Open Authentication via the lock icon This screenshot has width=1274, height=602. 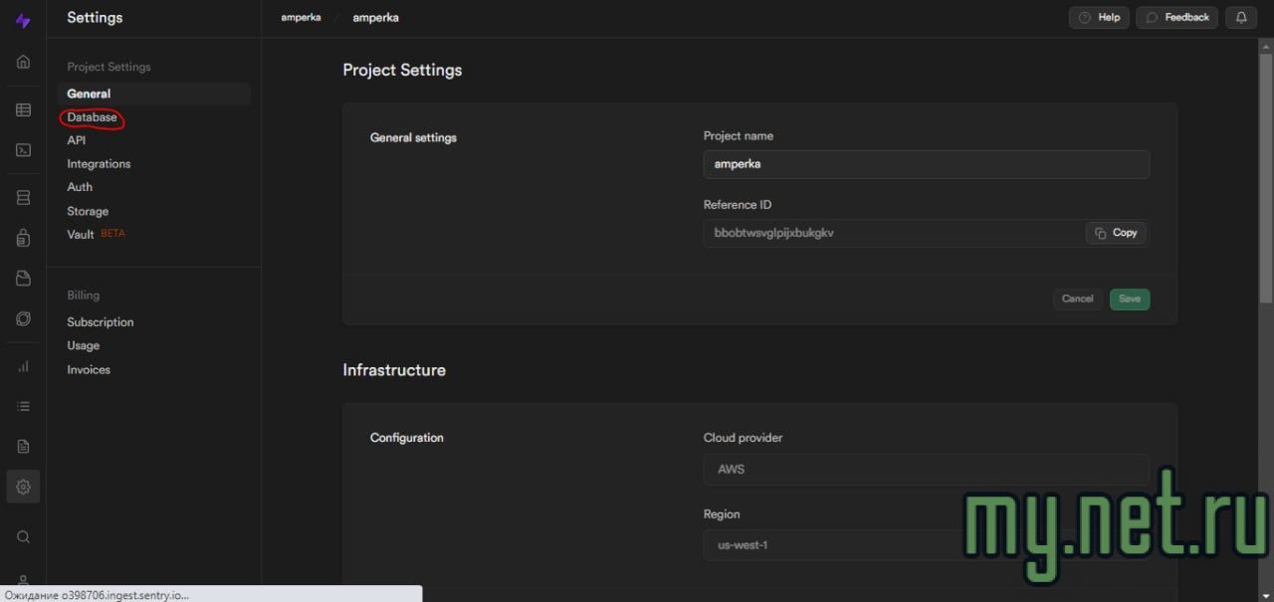tap(23, 239)
